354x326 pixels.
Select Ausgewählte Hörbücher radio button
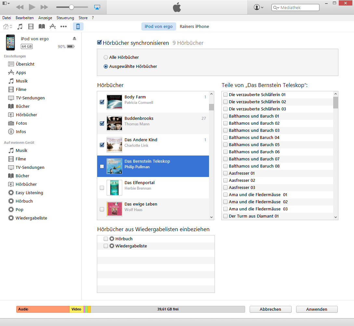(106, 67)
